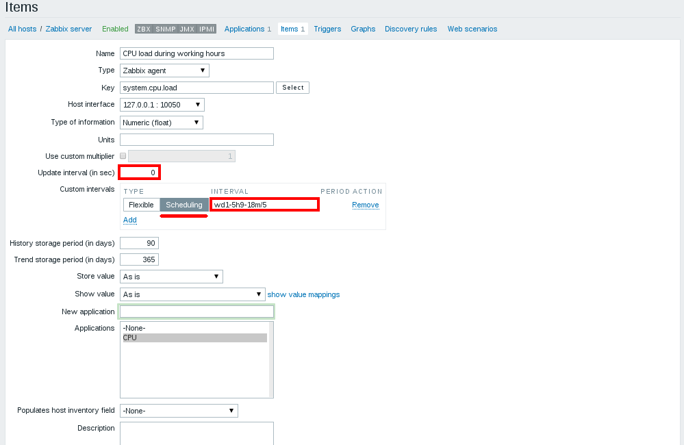
Task: Switch to the Web scenarios tab
Action: (472, 29)
